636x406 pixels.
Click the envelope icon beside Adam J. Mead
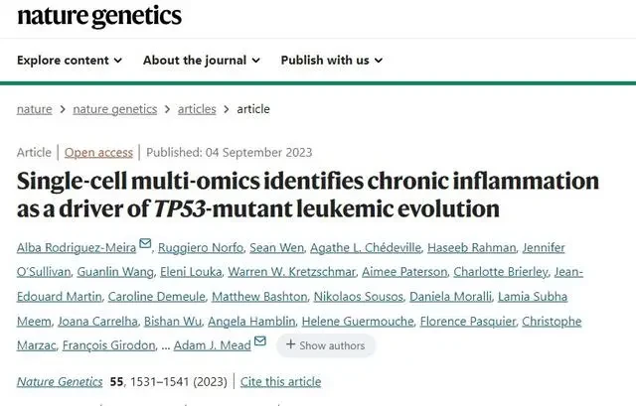click(x=260, y=341)
